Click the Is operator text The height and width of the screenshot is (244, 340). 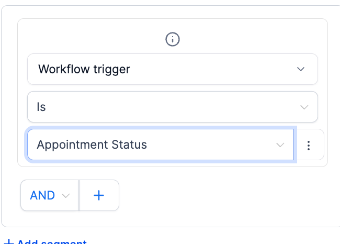[x=41, y=107]
